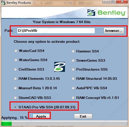This screenshot has height=127, width=129.
Task: Click 'Your System is Windows 7 64 Bits' text
Action: [62, 22]
